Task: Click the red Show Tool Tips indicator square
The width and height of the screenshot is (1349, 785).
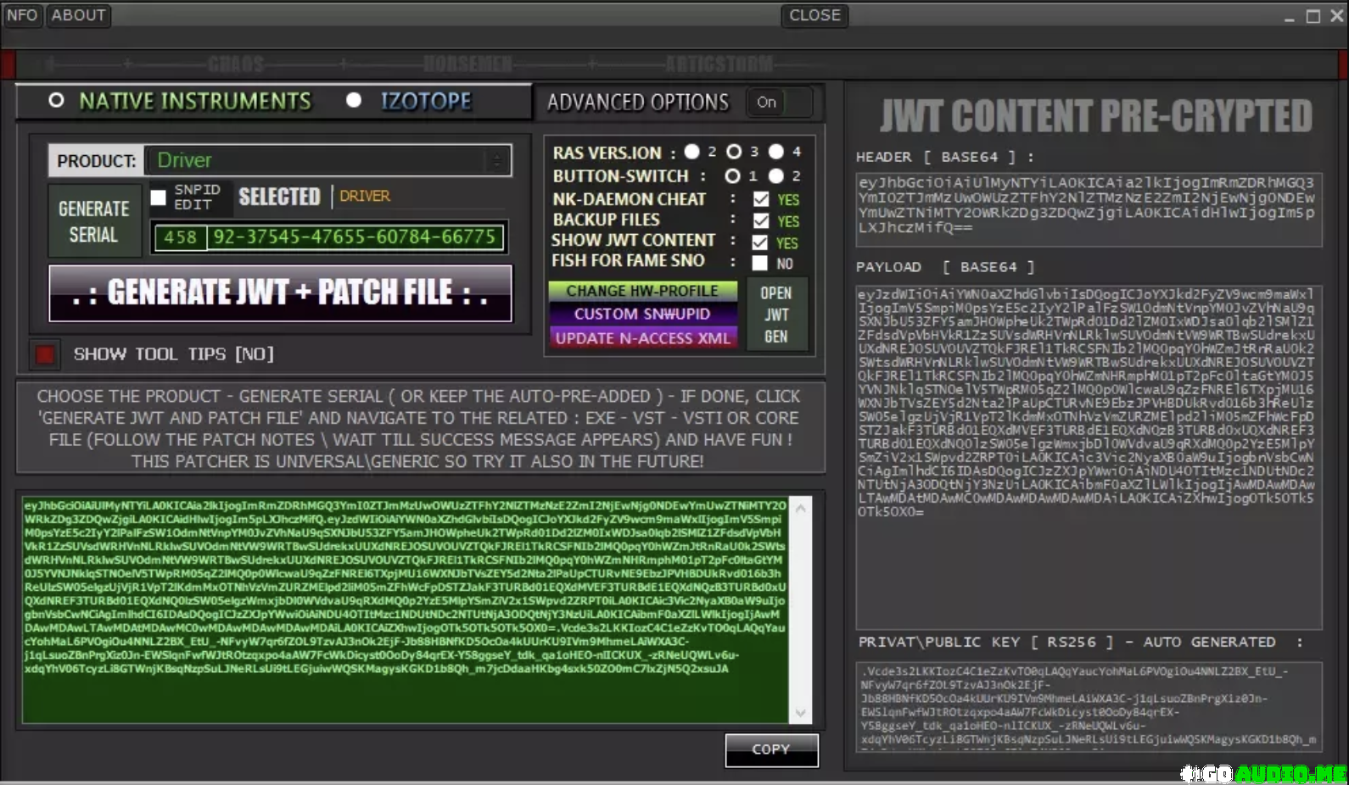Action: point(45,354)
